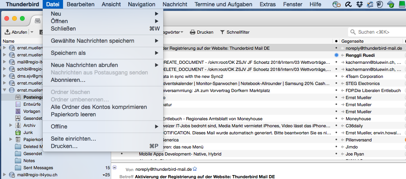Choose Papierkorb leeren from Datei menu
The image size is (406, 179).
[73, 114]
